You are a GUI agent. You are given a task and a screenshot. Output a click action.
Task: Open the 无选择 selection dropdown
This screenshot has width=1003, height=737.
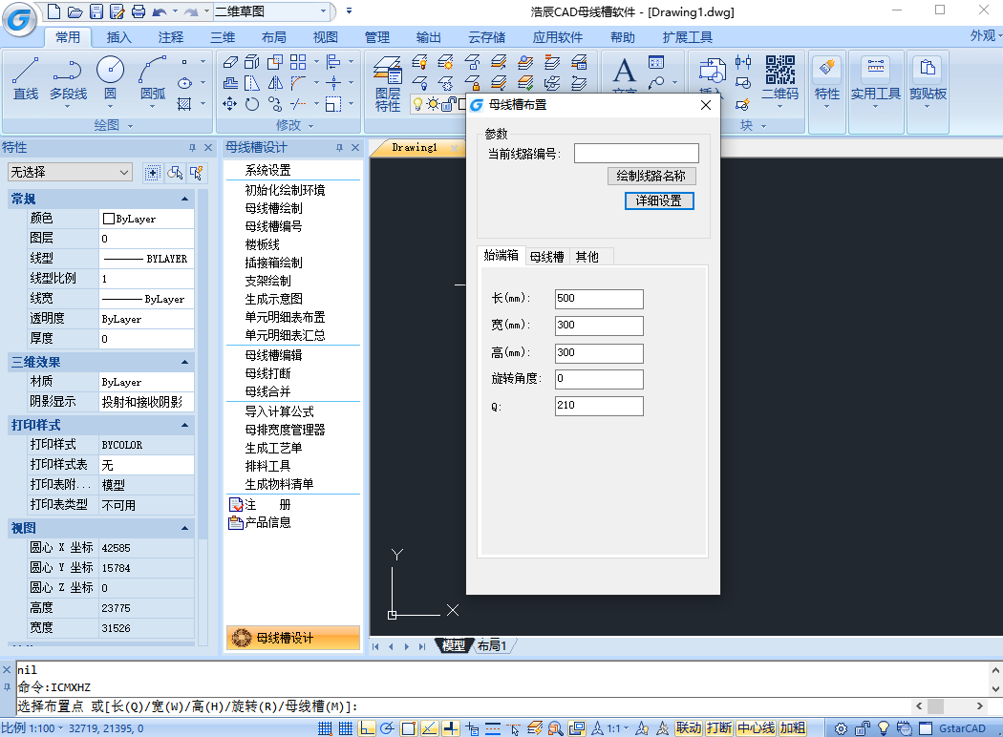(70, 172)
